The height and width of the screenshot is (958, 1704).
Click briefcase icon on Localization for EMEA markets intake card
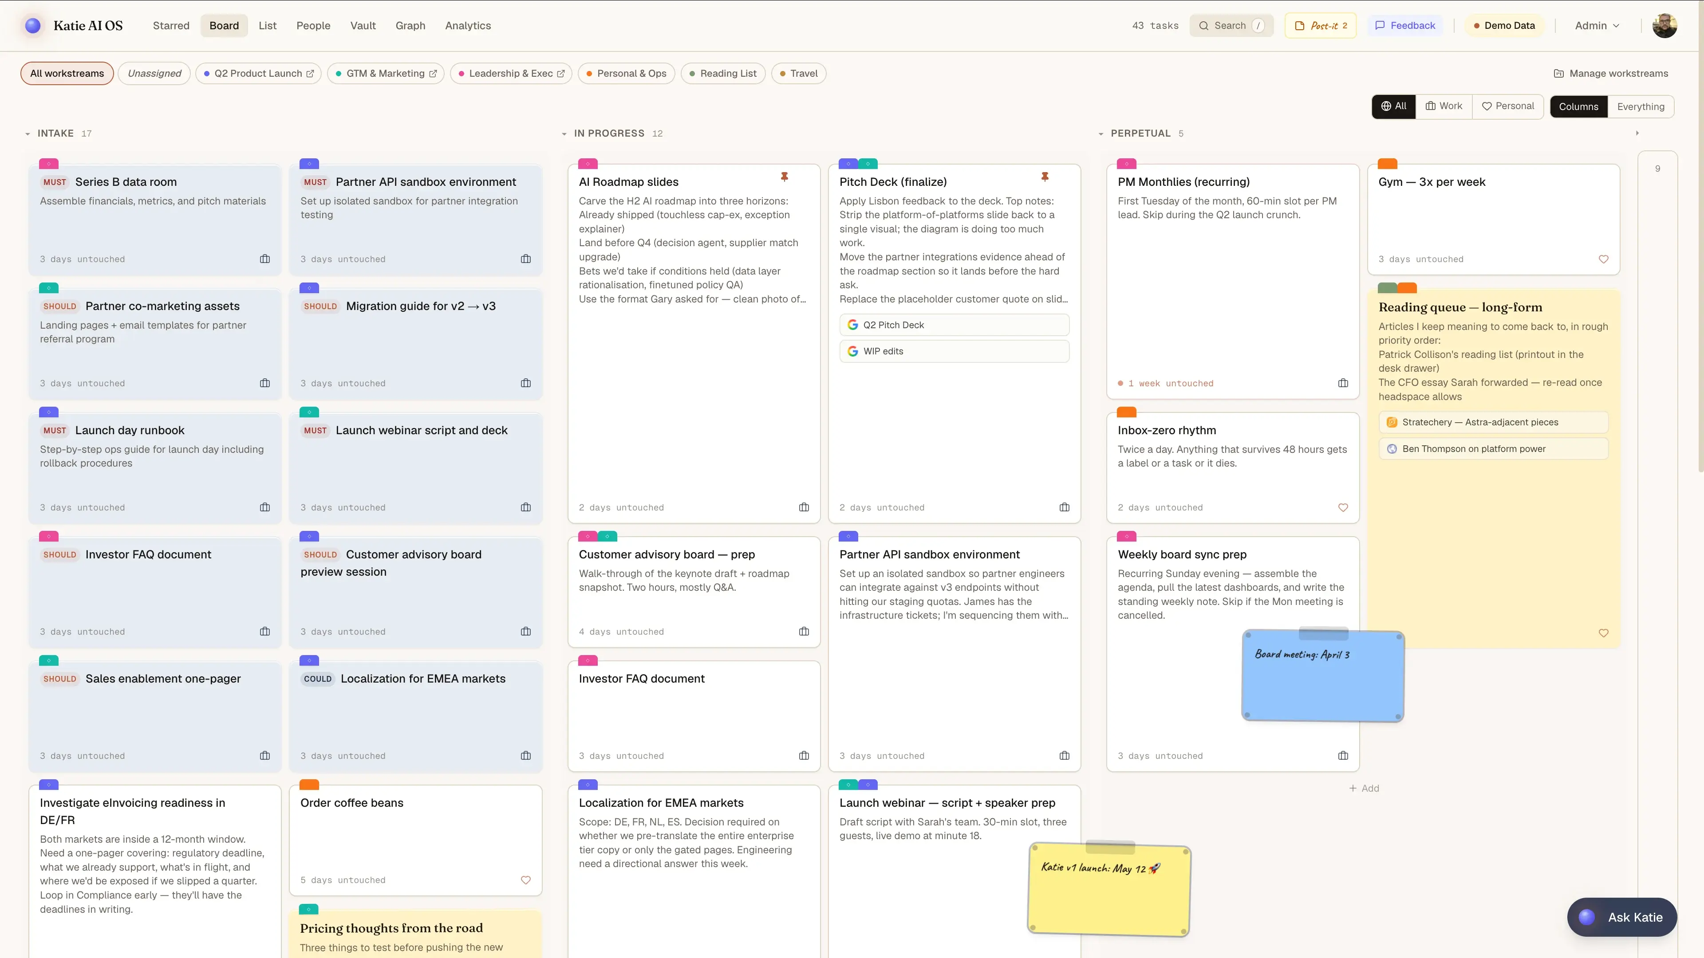[526, 756]
